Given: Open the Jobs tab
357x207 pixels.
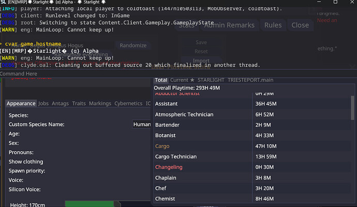Looking at the screenshot, I should tap(43, 103).
